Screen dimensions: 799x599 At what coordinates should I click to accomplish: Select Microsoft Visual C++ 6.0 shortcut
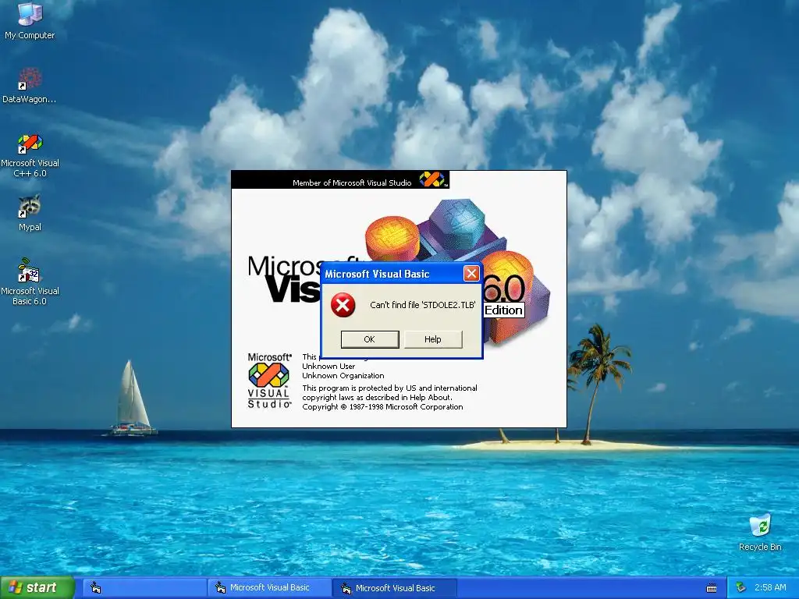coord(30,155)
